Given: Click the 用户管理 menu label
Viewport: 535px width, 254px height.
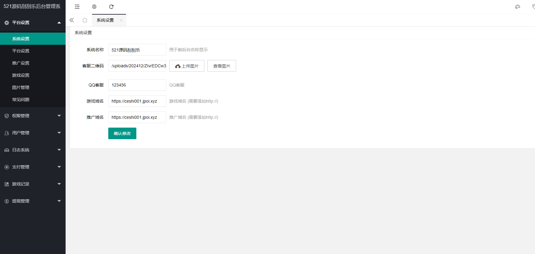Looking at the screenshot, I should pyautogui.click(x=21, y=133).
